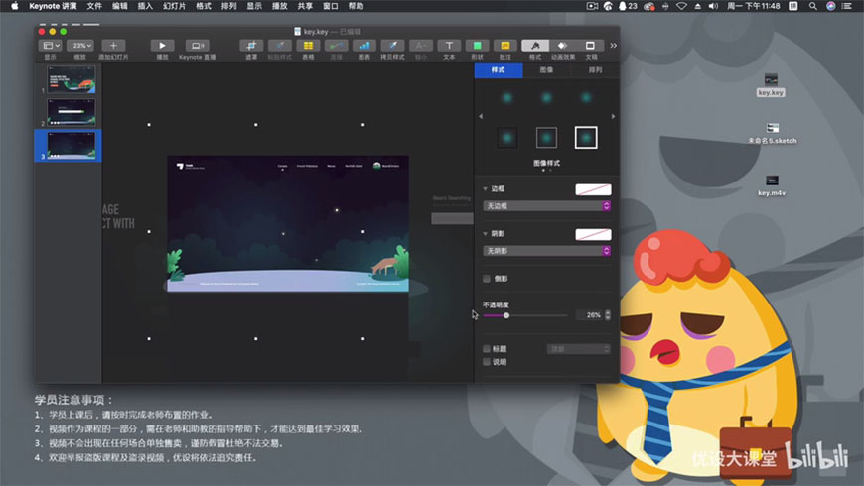This screenshot has height=486, width=864.
Task: Select the key.m4v file on desktop
Action: click(x=772, y=185)
